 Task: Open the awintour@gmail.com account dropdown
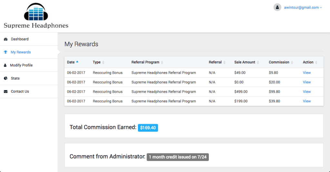(x=303, y=8)
